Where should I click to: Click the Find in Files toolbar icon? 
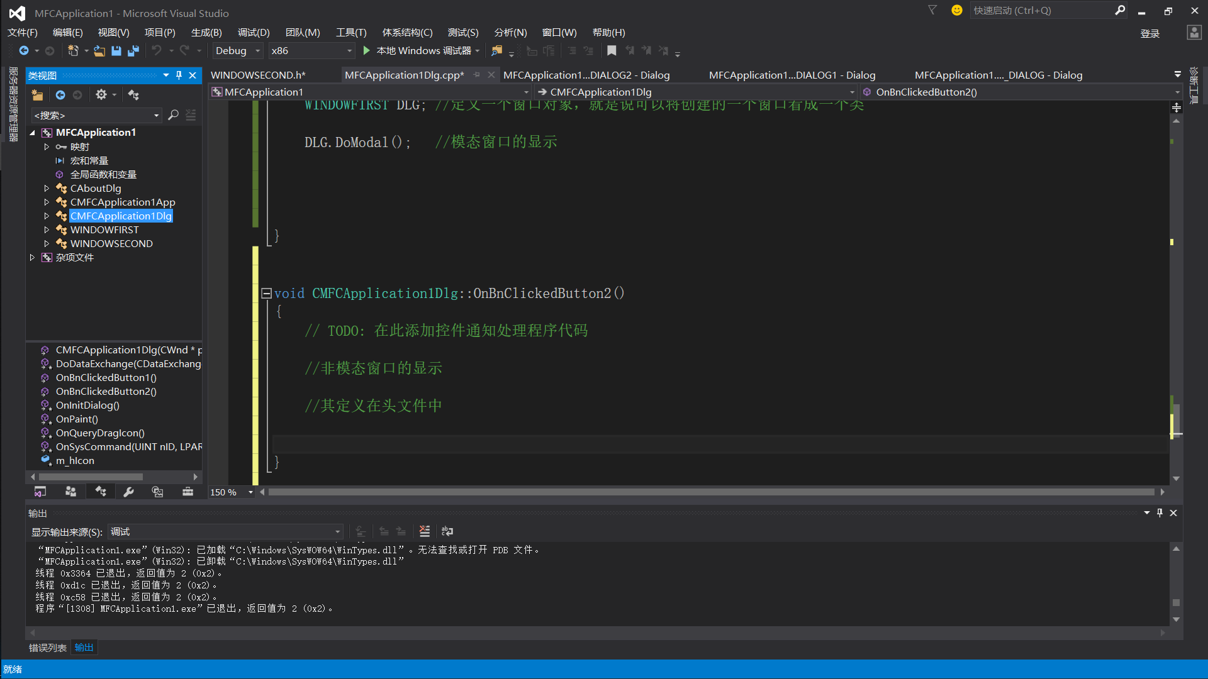(497, 51)
